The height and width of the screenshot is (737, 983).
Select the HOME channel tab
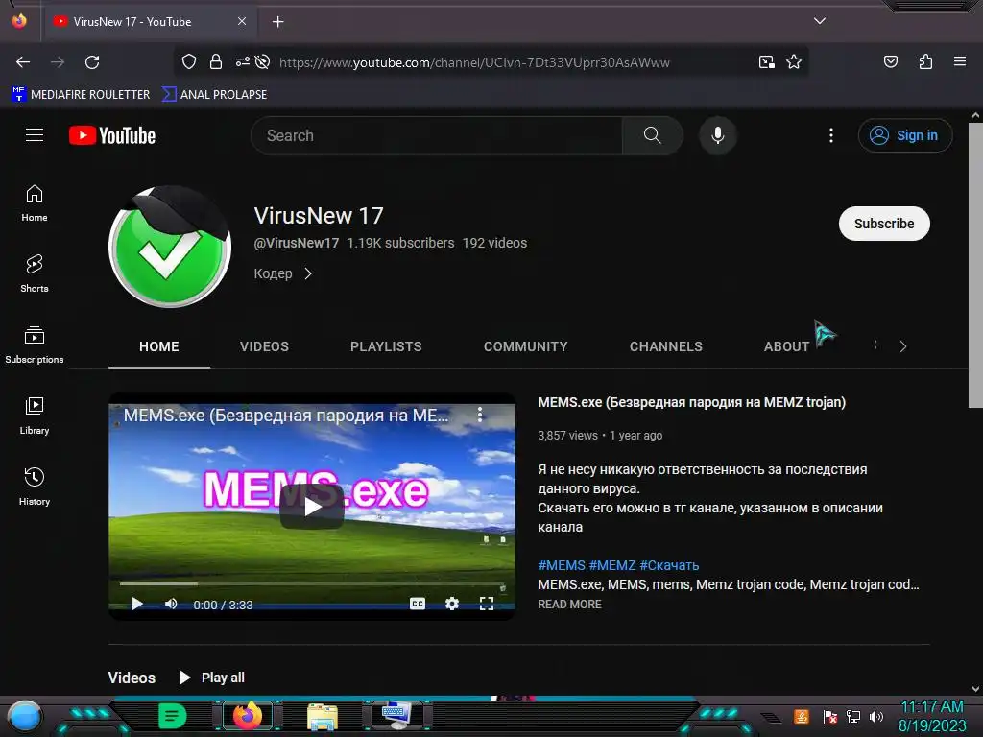(159, 346)
